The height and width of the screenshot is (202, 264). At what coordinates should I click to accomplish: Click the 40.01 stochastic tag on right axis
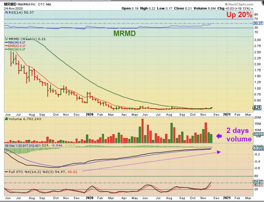click(258, 185)
